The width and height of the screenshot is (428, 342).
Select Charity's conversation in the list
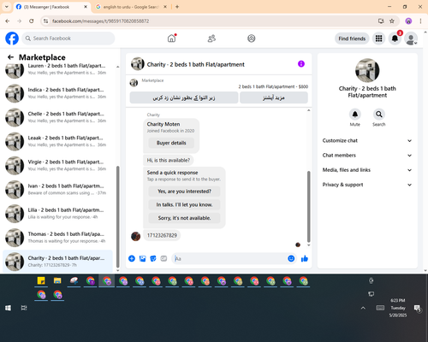(x=58, y=262)
